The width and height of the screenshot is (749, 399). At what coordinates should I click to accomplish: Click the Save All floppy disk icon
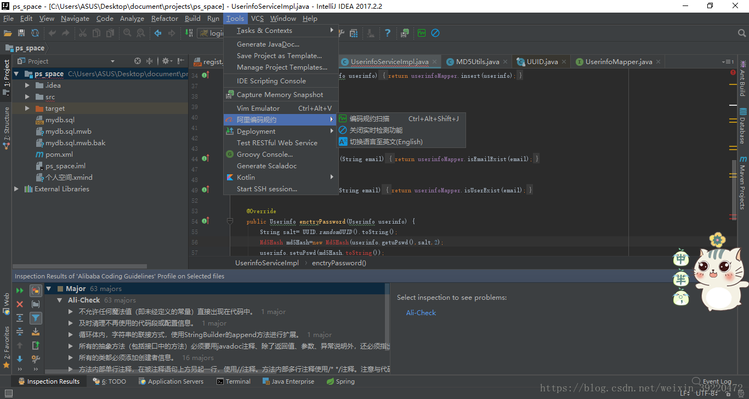point(22,33)
